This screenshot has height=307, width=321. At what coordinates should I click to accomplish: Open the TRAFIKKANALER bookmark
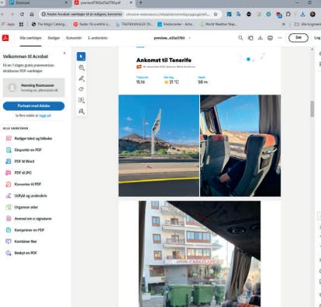pyautogui.click(x=134, y=24)
